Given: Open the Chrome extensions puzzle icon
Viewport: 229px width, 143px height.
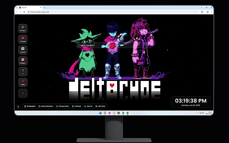Looking at the screenshot, I should coord(202,12).
